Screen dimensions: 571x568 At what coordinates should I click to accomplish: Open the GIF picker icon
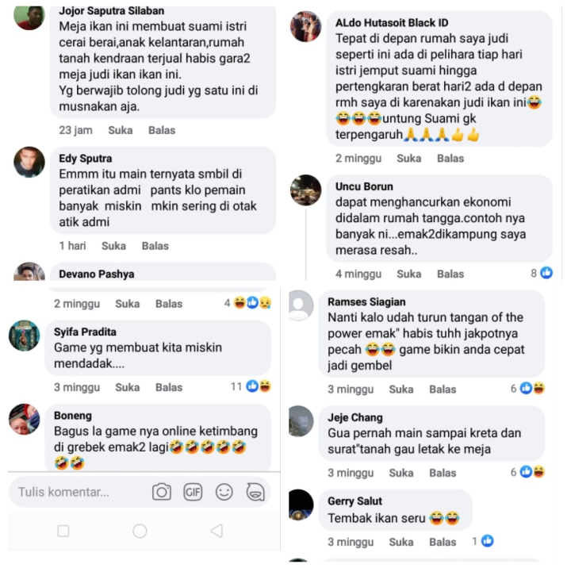(193, 492)
